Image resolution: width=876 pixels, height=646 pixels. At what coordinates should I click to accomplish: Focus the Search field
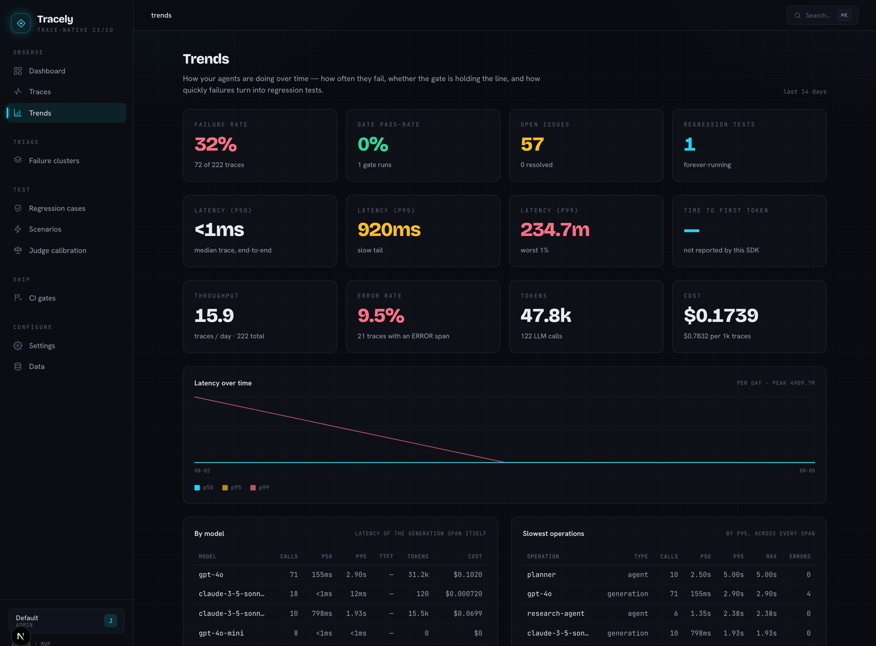click(822, 15)
